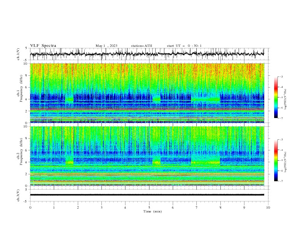
Task: Click the time axis tick label "8"
Action: [220, 207]
